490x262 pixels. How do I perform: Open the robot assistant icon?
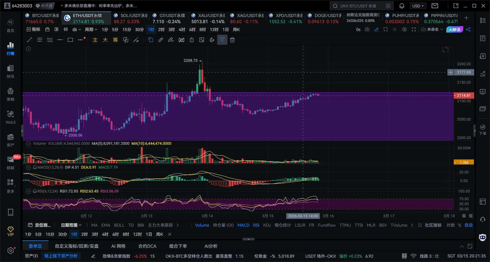click(x=482, y=237)
